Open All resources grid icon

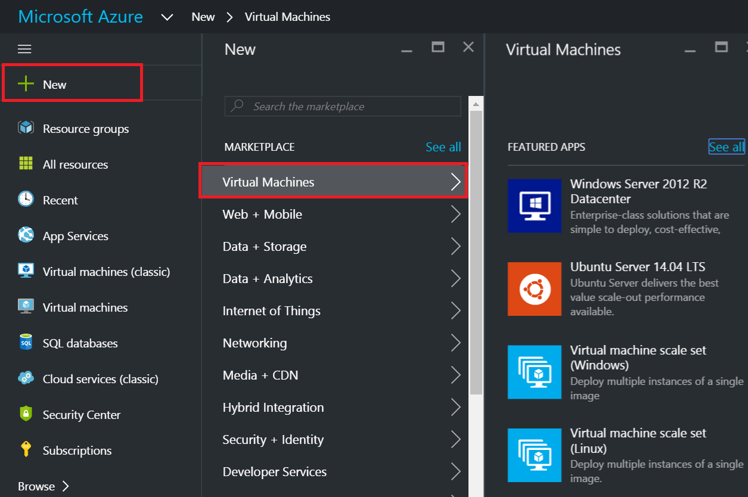coord(26,164)
